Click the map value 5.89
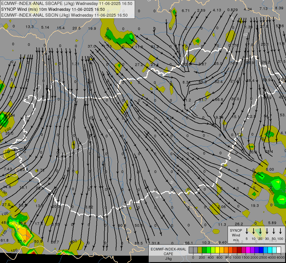 [x=272, y=223]
